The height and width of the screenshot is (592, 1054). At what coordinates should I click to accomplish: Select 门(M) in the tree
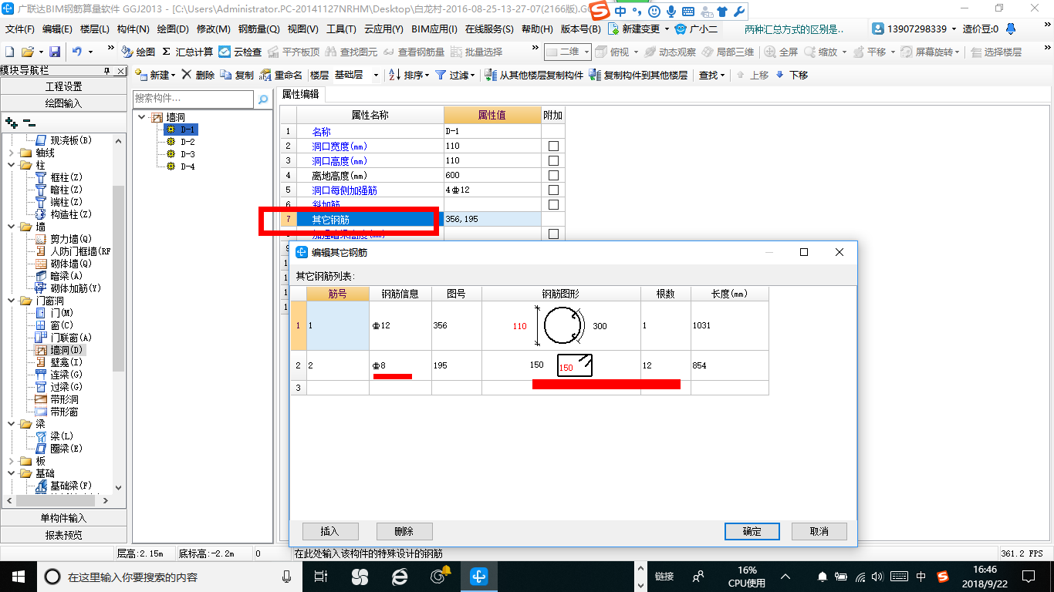click(x=54, y=313)
